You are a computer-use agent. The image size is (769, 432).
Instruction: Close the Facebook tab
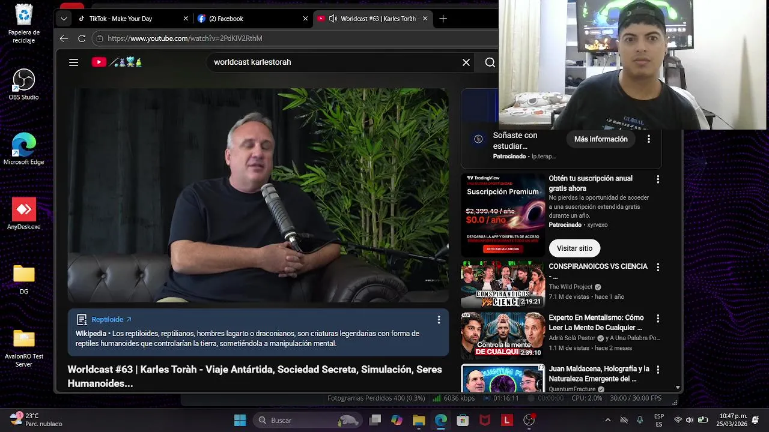click(x=305, y=19)
